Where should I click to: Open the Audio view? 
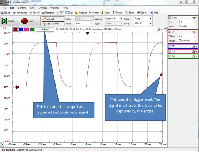(x=105, y=13)
